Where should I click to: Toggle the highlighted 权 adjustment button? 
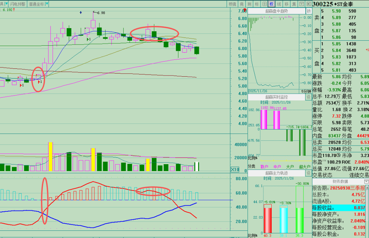(271, 4)
